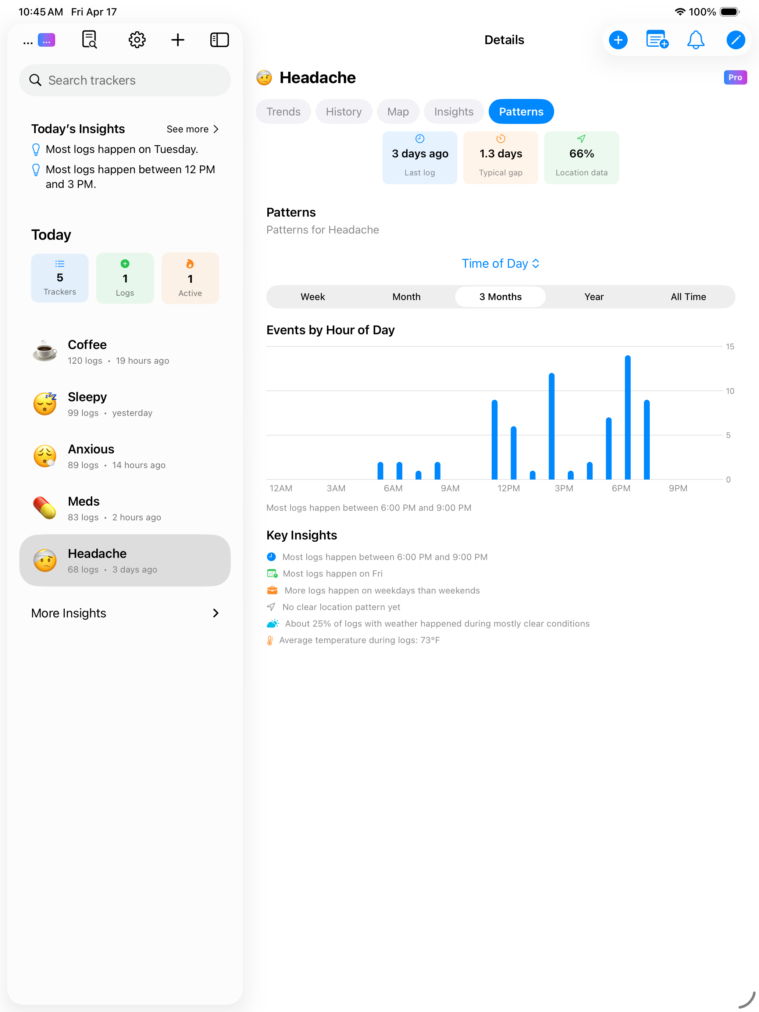This screenshot has height=1012, width=759.
Task: Select the Week time range
Action: point(313,296)
